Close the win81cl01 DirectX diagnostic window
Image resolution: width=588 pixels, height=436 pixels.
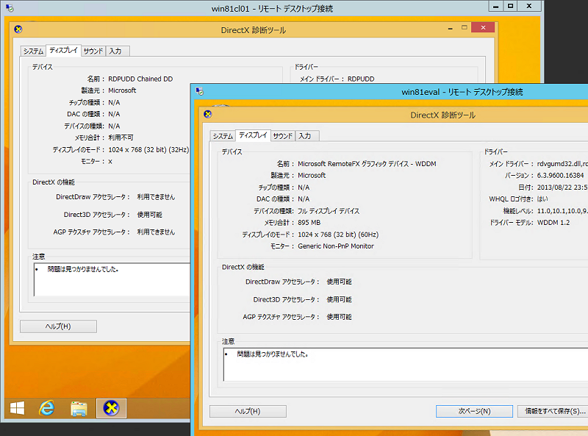pos(483,27)
